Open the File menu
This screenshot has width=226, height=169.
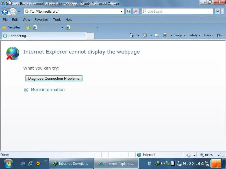(5, 19)
